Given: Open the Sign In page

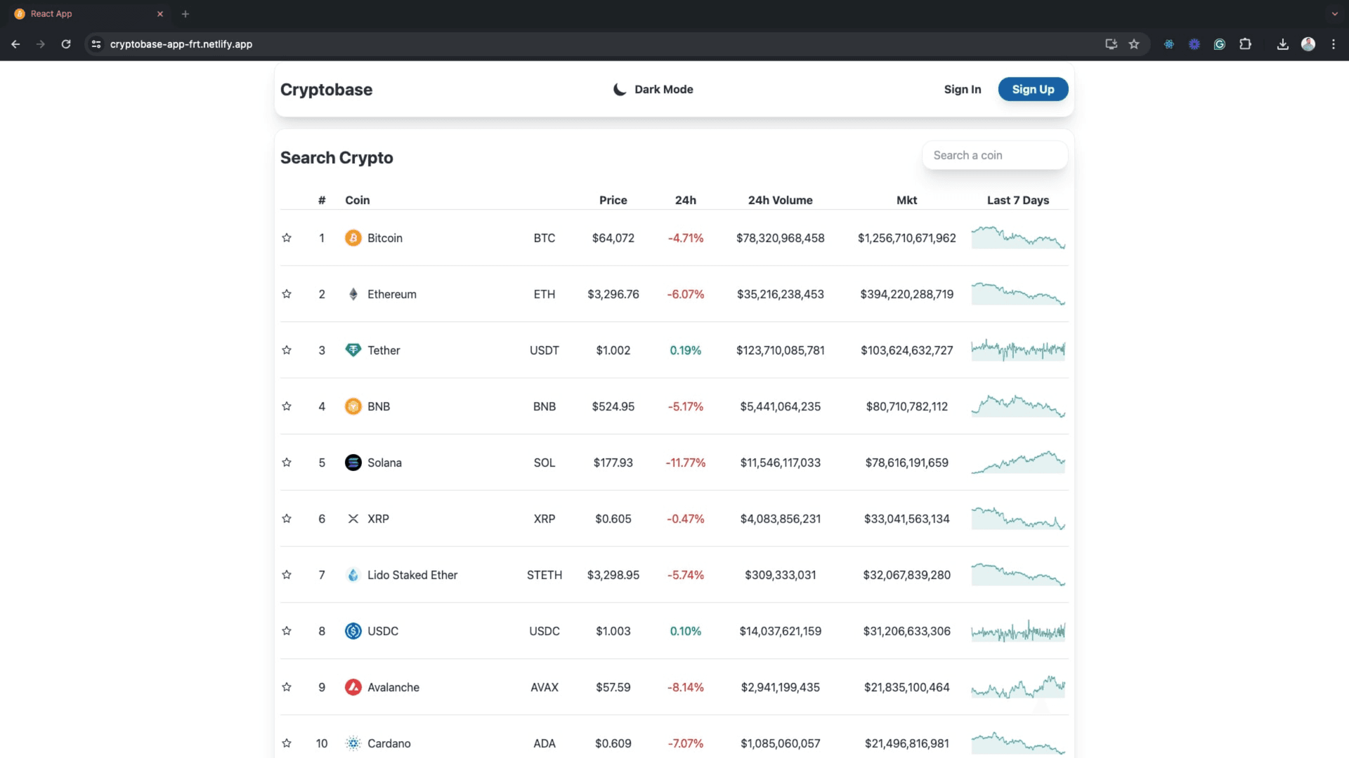Looking at the screenshot, I should [962, 89].
